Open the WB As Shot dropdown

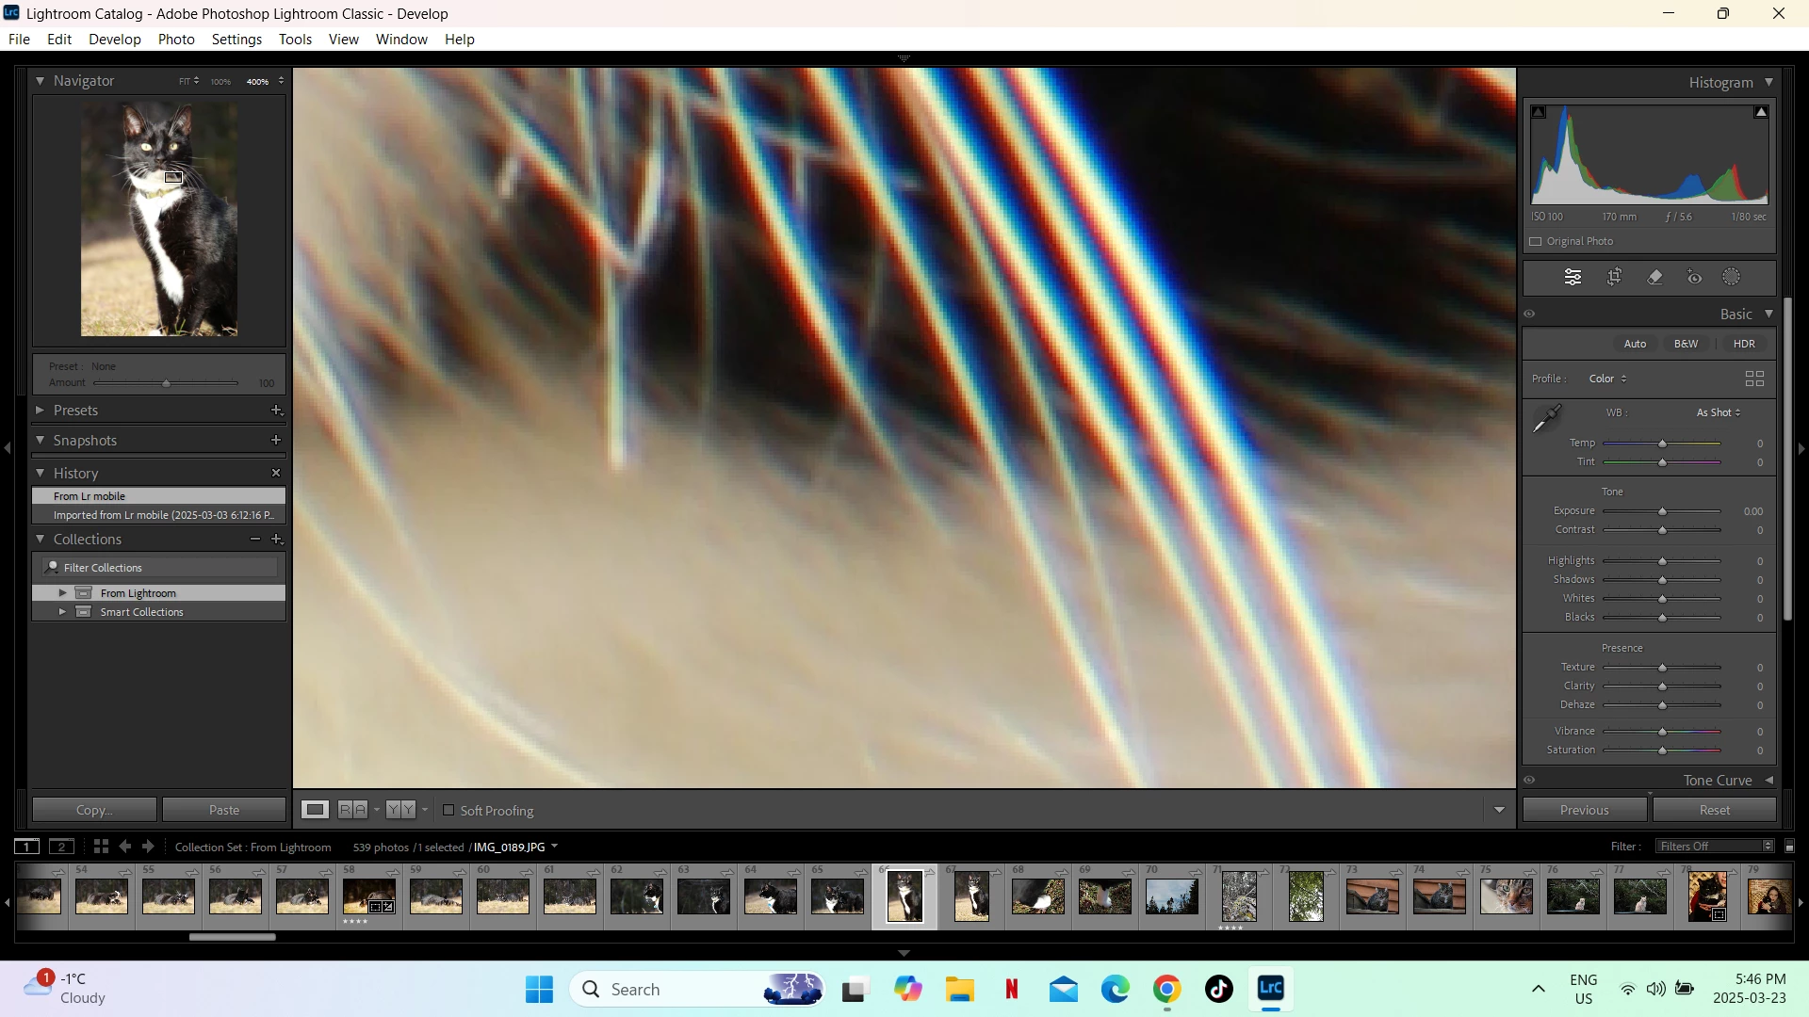pos(1718,412)
